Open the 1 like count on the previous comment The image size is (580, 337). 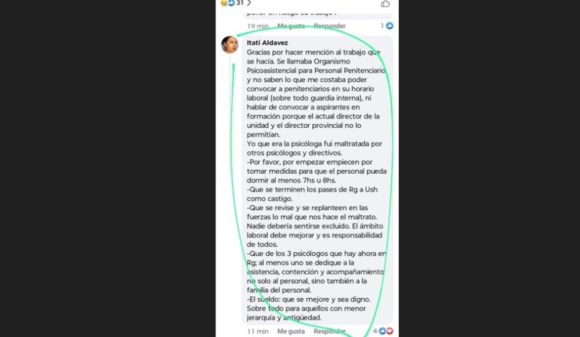382,26
